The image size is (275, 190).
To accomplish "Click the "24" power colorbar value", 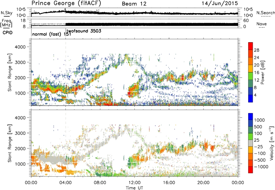I will [256, 58].
